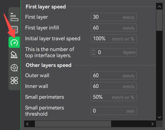Increase top interface layers with up arrow
This screenshot has width=165, height=130.
click(x=94, y=51)
